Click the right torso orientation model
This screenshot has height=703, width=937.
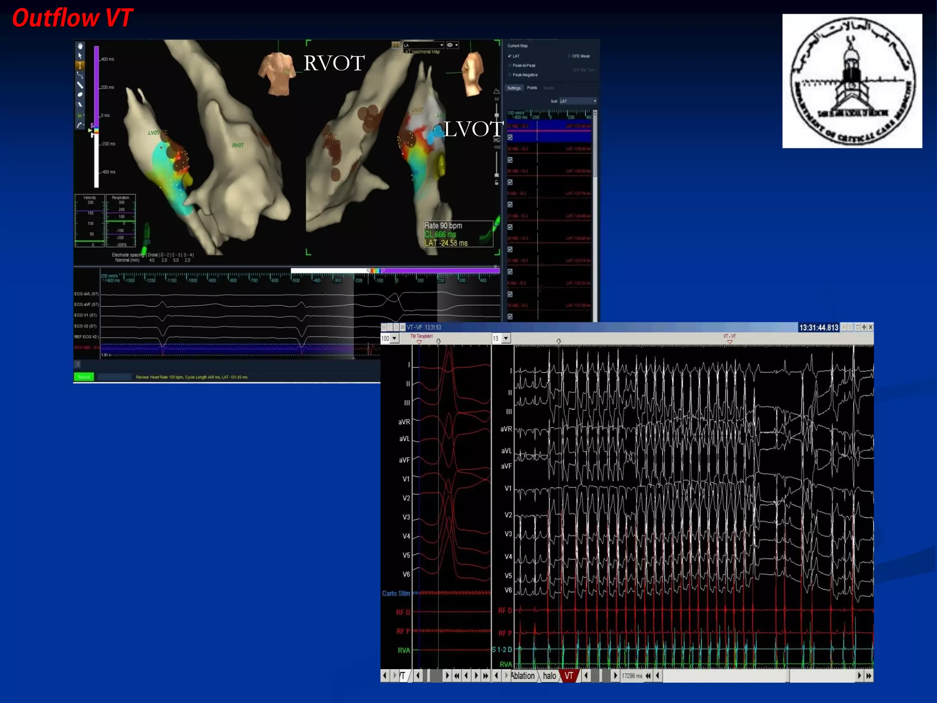(x=473, y=74)
